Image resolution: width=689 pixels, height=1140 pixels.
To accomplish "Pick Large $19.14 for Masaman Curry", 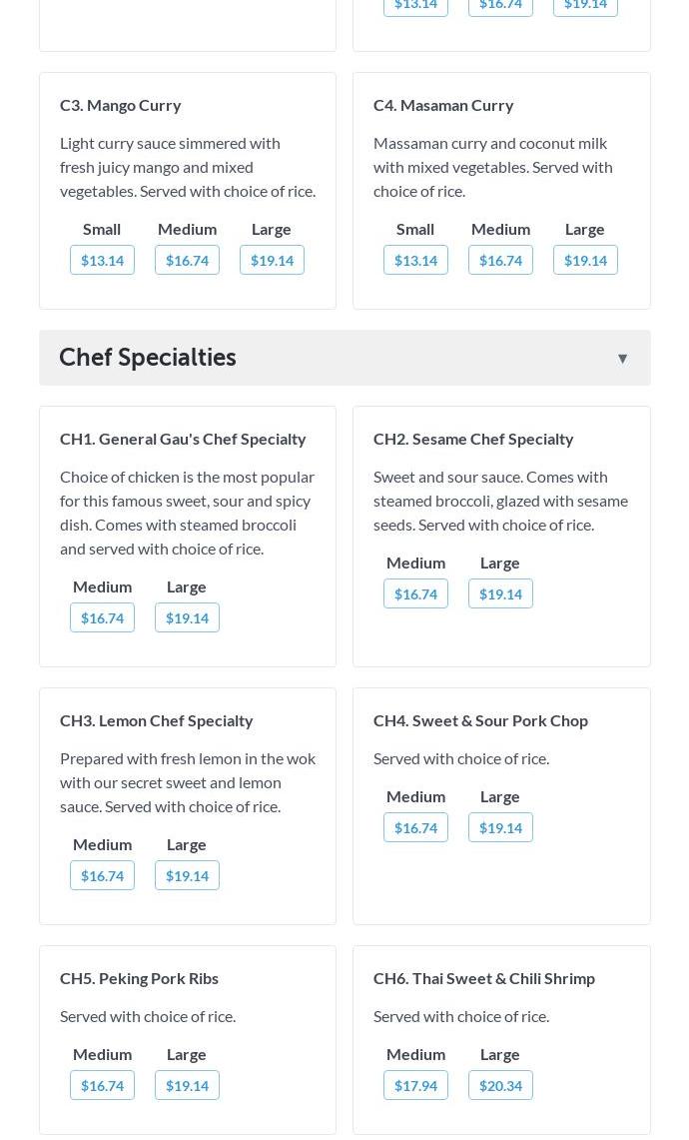I will (585, 260).
